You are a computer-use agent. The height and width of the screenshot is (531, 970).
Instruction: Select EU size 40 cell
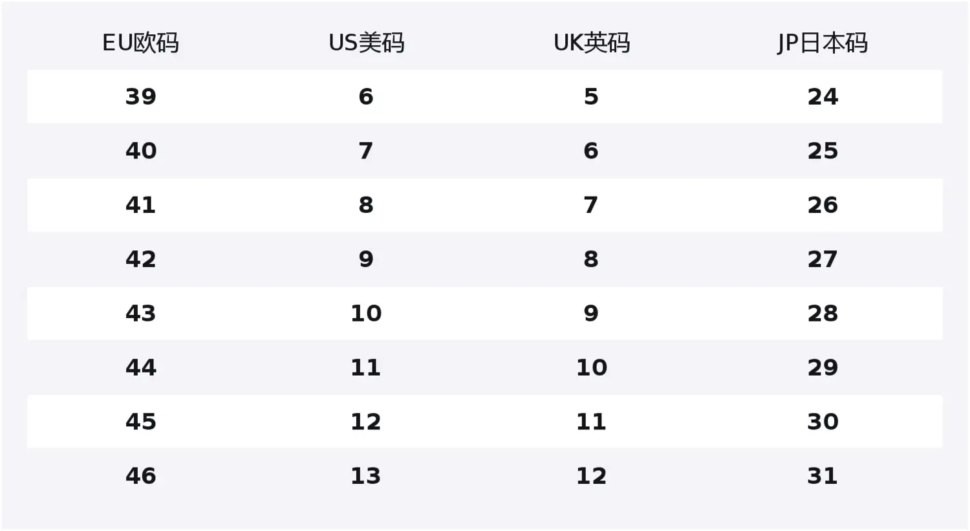click(140, 151)
